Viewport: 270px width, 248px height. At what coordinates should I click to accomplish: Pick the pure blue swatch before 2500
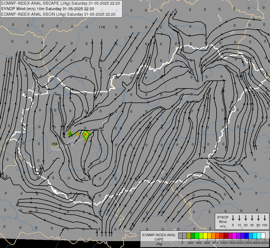pos(247,236)
